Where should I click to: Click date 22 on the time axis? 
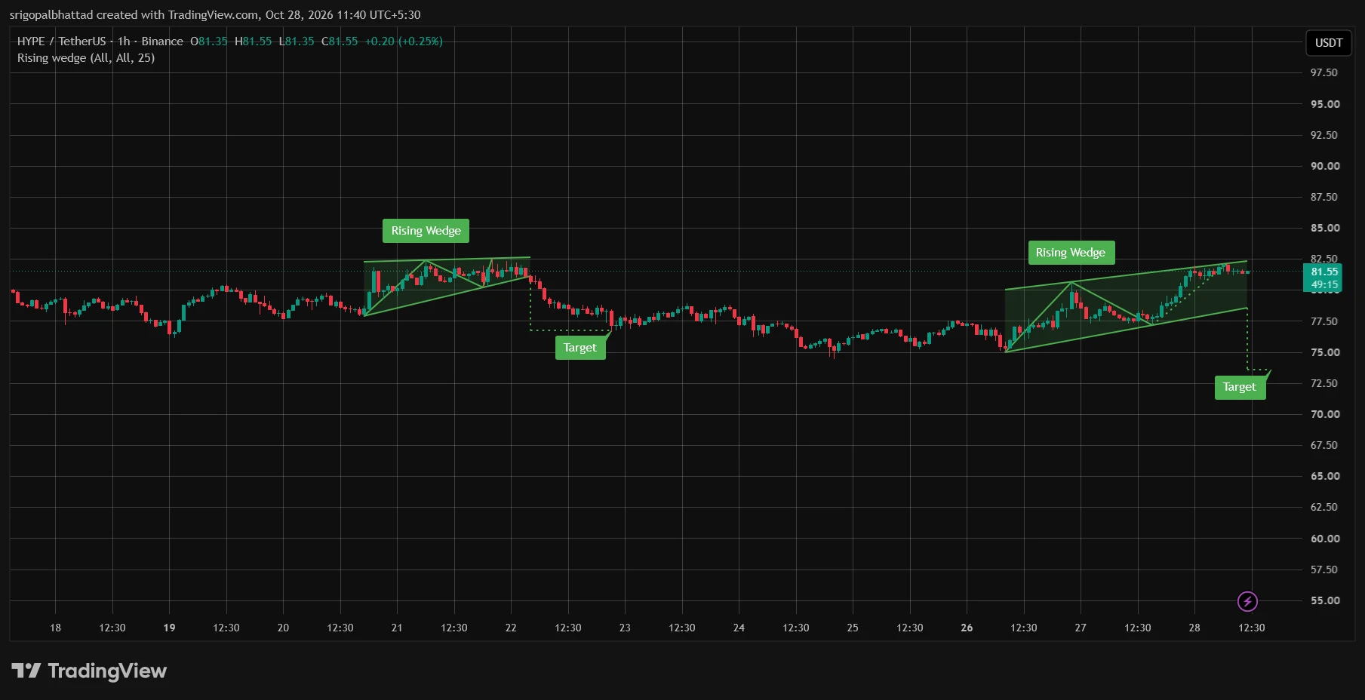point(511,628)
